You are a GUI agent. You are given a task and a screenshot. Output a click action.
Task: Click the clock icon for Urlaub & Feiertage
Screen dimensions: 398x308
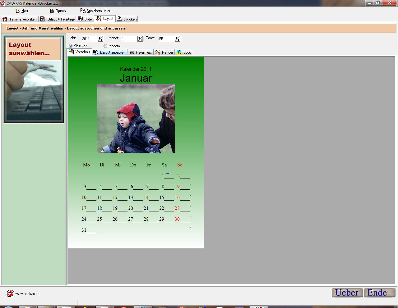coord(43,19)
